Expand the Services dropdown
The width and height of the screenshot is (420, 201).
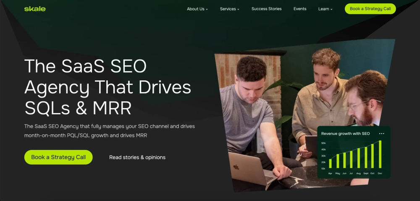(230, 9)
